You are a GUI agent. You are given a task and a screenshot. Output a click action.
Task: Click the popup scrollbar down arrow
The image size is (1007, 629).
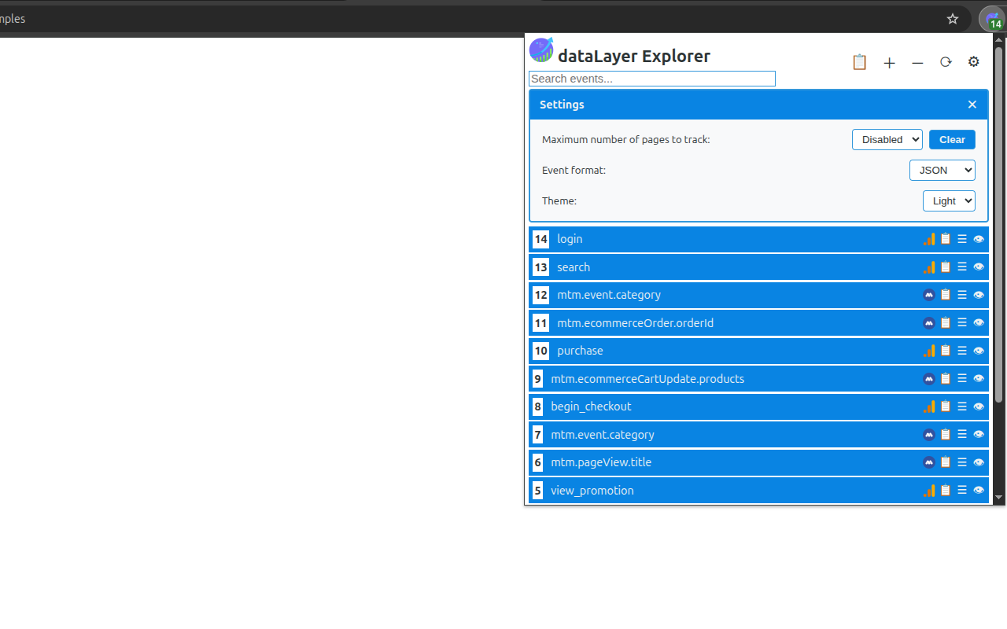[x=999, y=498]
